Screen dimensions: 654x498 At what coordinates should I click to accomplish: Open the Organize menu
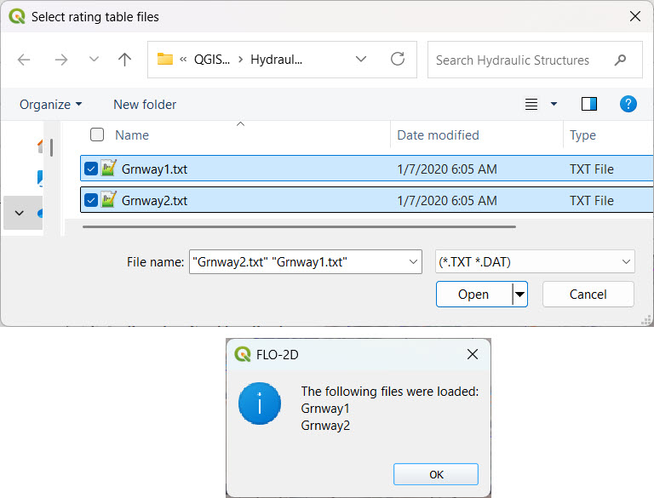(51, 104)
